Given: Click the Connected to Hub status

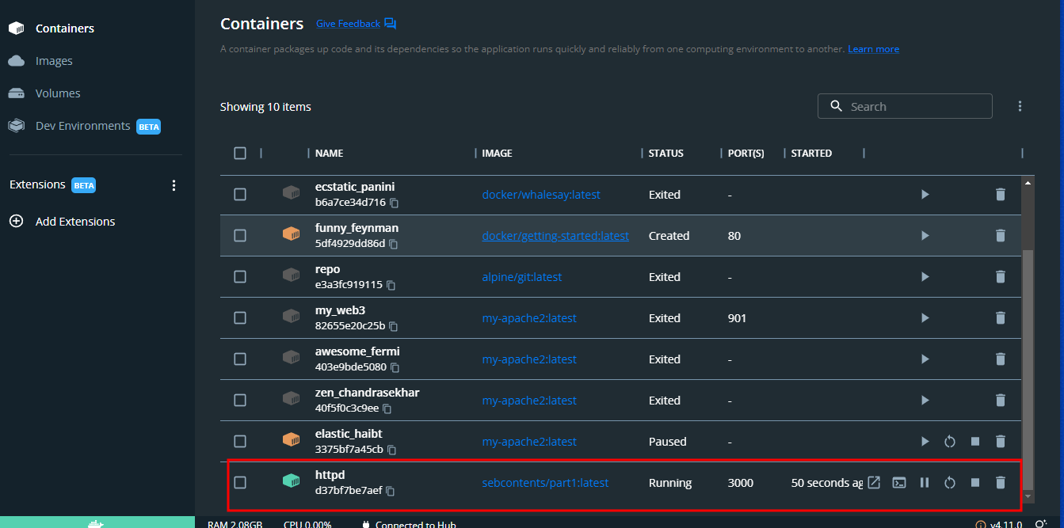Looking at the screenshot, I should pos(409,524).
